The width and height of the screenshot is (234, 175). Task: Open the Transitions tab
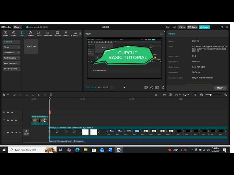tap(48, 34)
